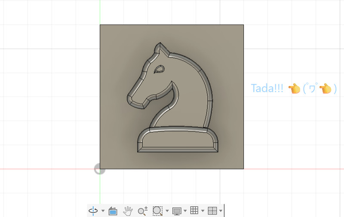The width and height of the screenshot is (344, 217).
Task: Select the Zoom magnifier tool
Action: tap(143, 211)
